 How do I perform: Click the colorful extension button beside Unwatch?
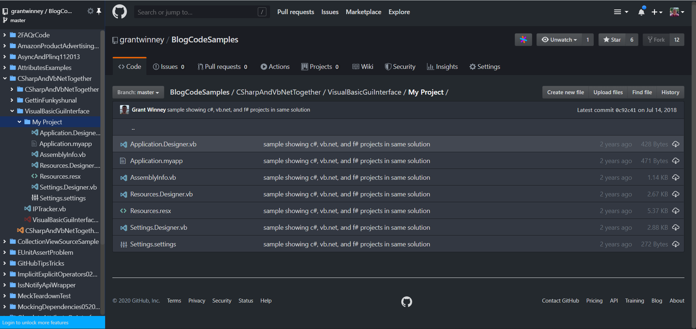[x=523, y=40]
